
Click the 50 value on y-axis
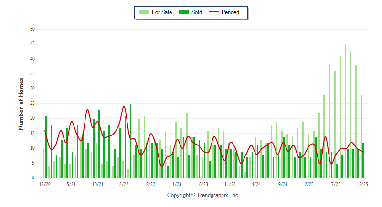[32, 29]
